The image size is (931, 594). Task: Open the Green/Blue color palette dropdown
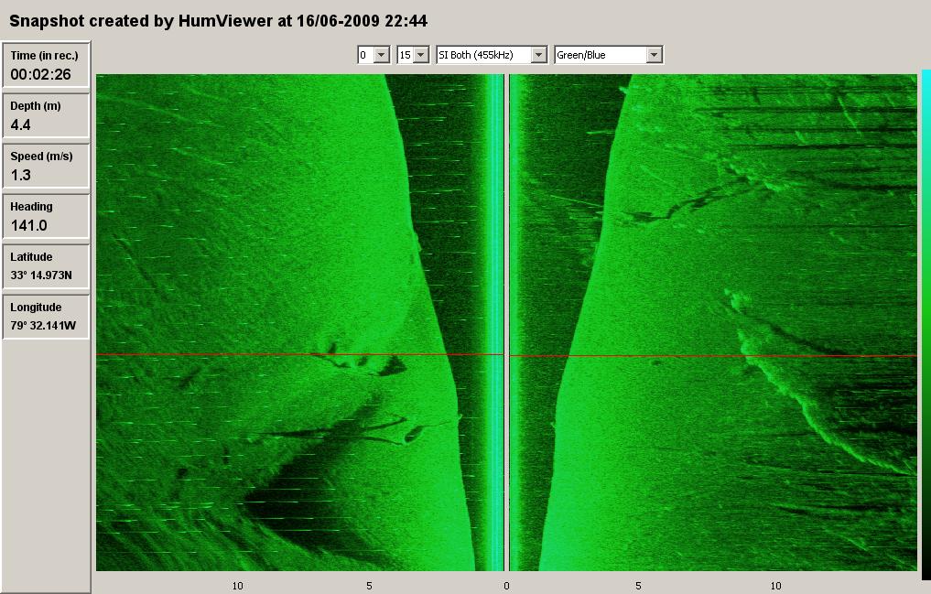[609, 55]
